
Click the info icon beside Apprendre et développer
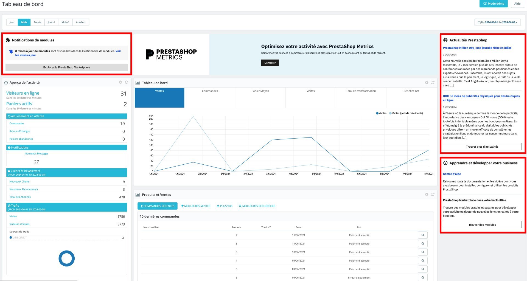(445, 163)
